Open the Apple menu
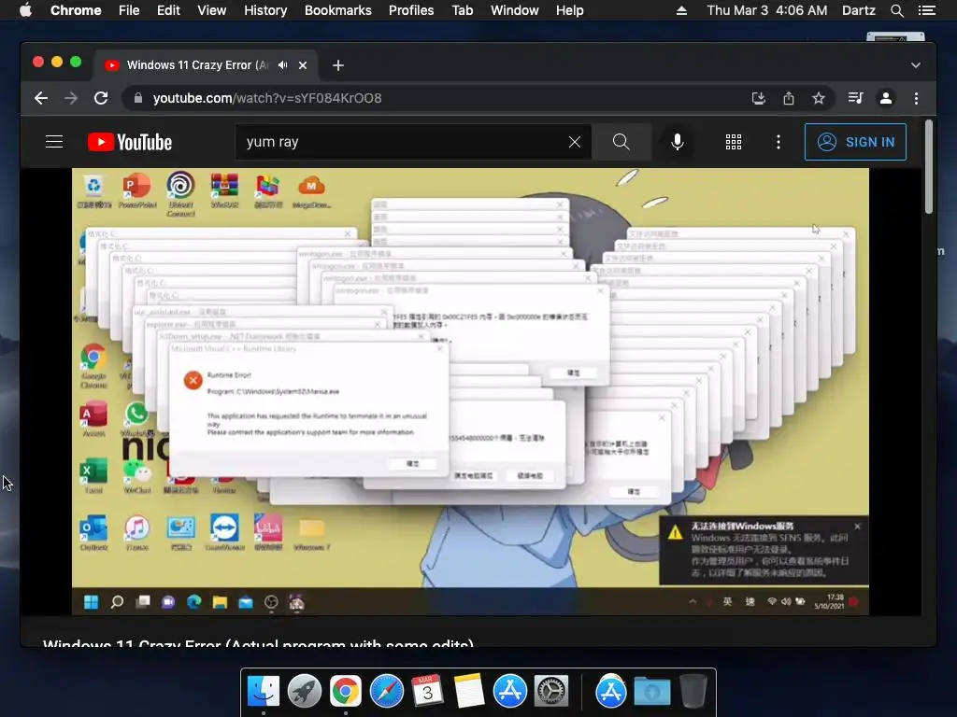Screen dimensions: 957x717 point(25,10)
